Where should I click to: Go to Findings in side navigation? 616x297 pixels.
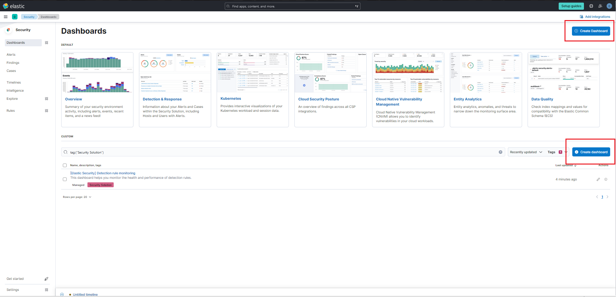pyautogui.click(x=13, y=63)
